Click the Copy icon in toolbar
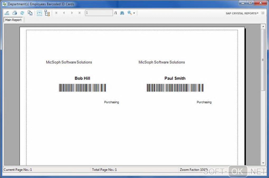Screen dimensions: 269x178 [30, 13]
